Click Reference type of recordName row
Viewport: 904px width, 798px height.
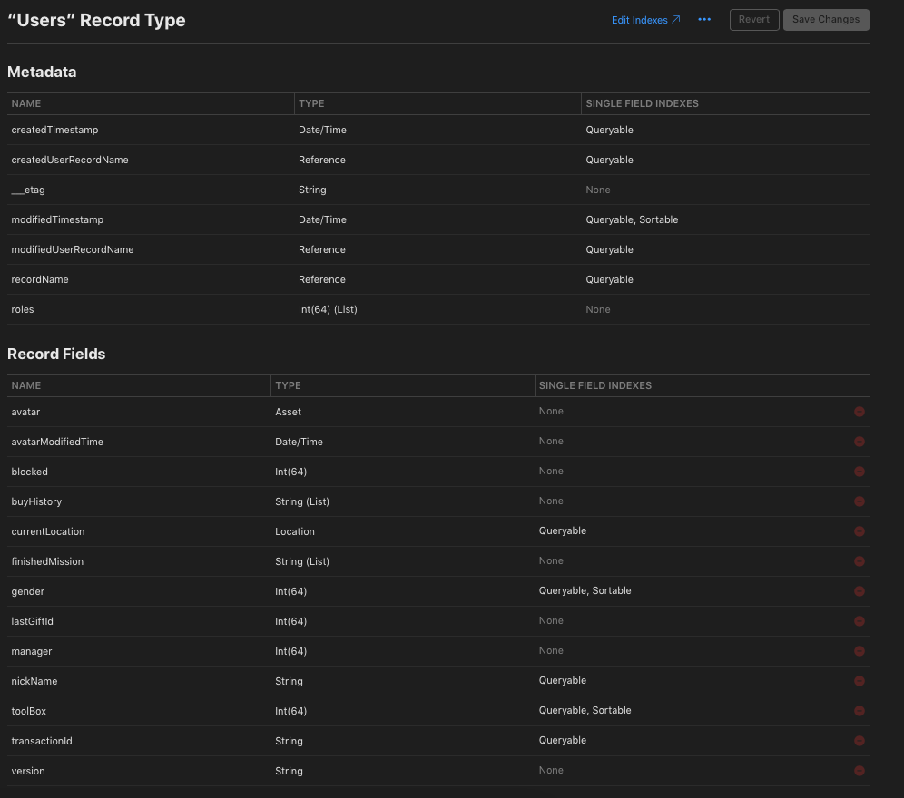321,280
